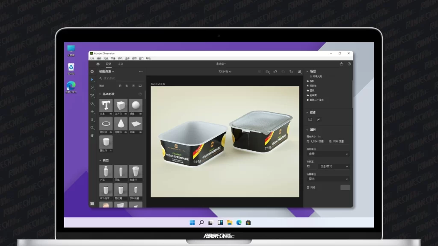Toggle the 网格 grid checkbox
This screenshot has height=246, width=438.
tap(308, 187)
